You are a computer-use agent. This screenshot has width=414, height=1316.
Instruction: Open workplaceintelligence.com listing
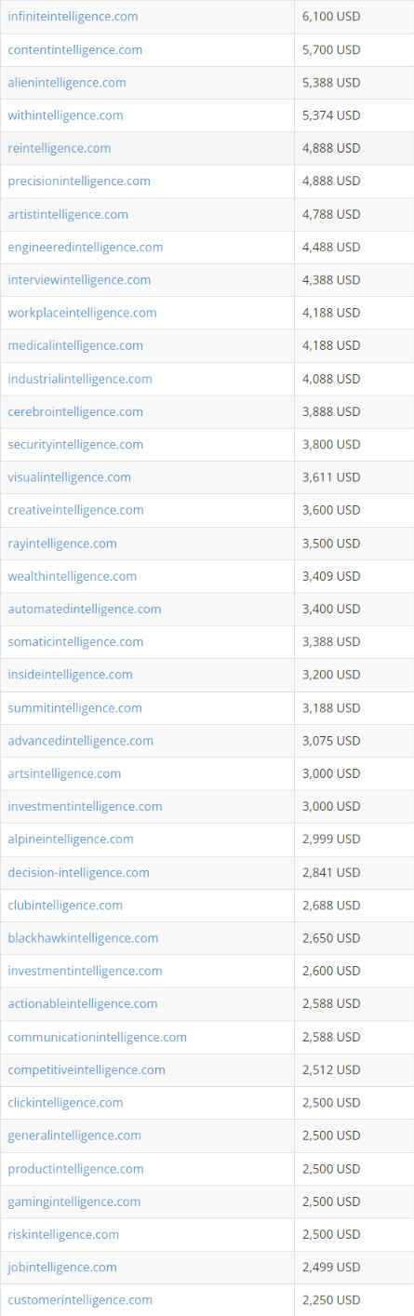coord(82,313)
